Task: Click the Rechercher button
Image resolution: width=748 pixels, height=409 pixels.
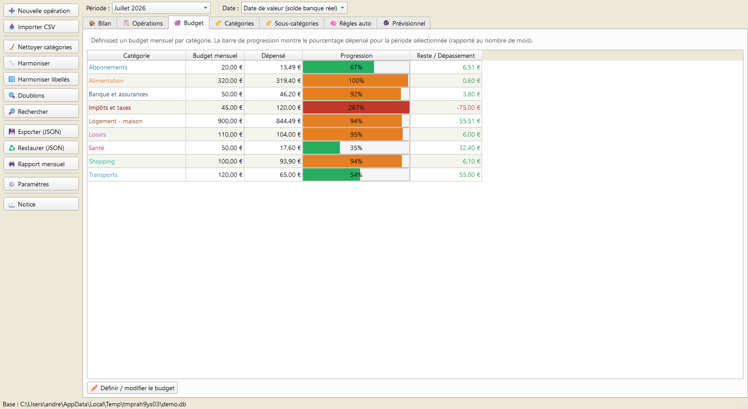Action: (x=41, y=112)
